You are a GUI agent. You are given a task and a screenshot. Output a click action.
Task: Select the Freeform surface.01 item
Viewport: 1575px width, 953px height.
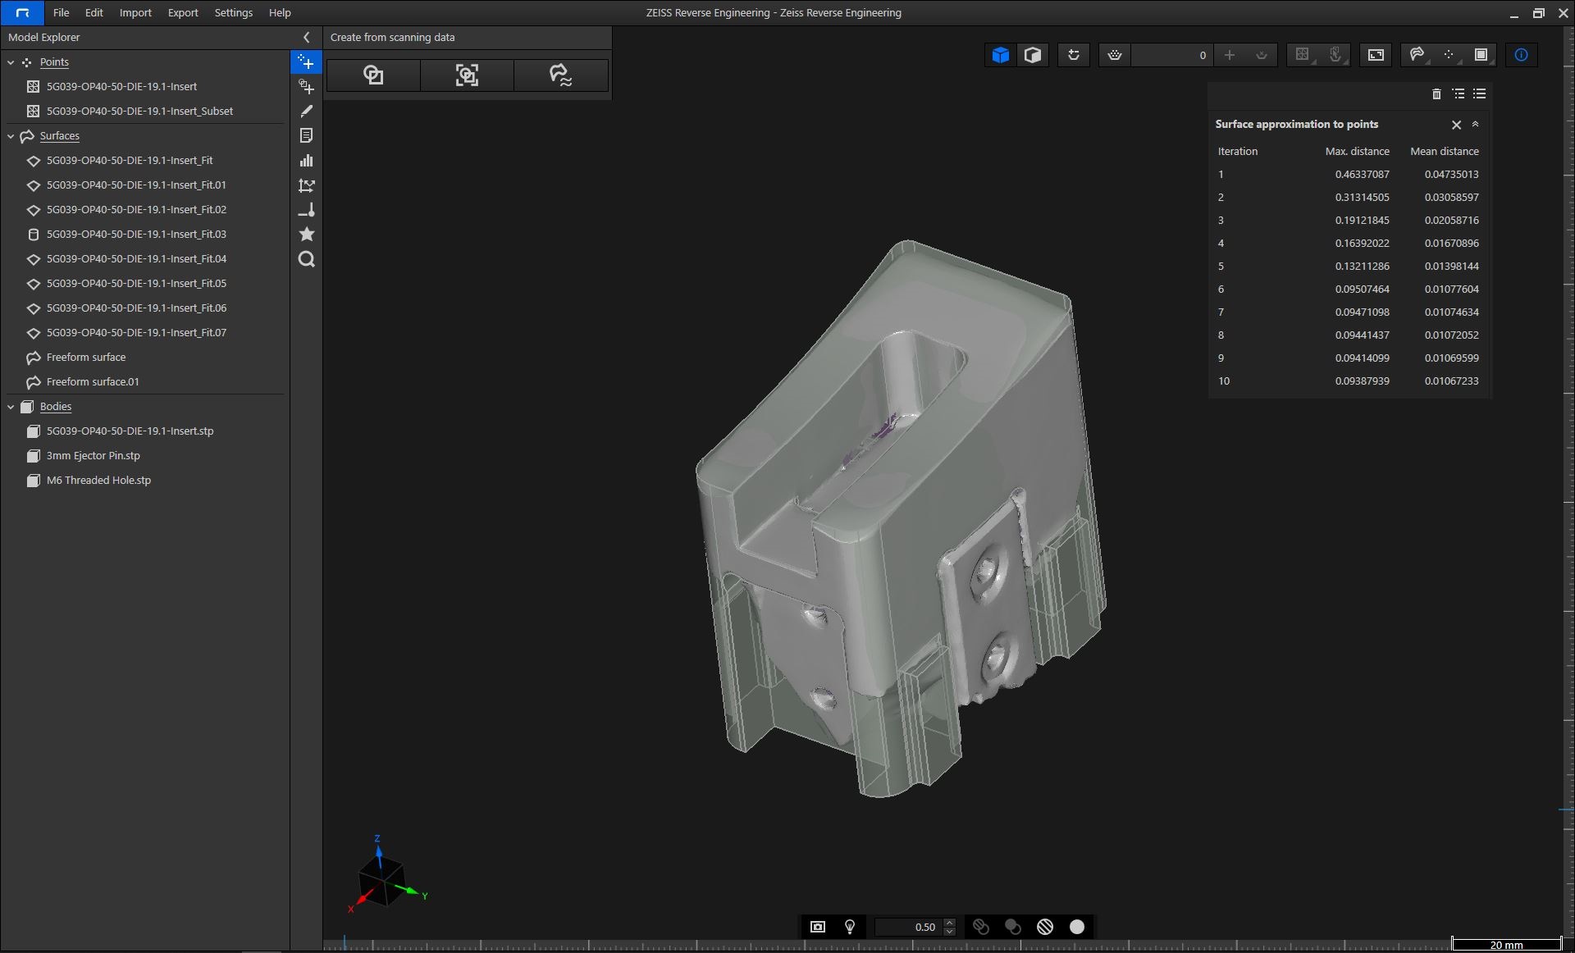click(x=93, y=382)
